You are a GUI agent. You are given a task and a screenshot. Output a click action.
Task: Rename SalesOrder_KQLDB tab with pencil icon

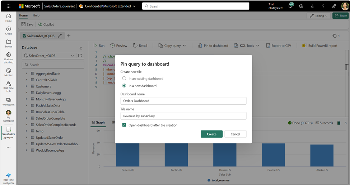click(x=60, y=35)
